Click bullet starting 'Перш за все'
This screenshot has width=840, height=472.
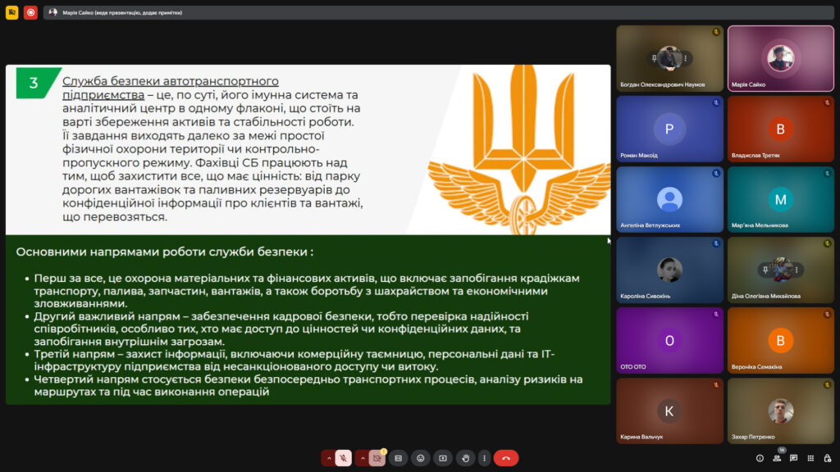(x=307, y=291)
